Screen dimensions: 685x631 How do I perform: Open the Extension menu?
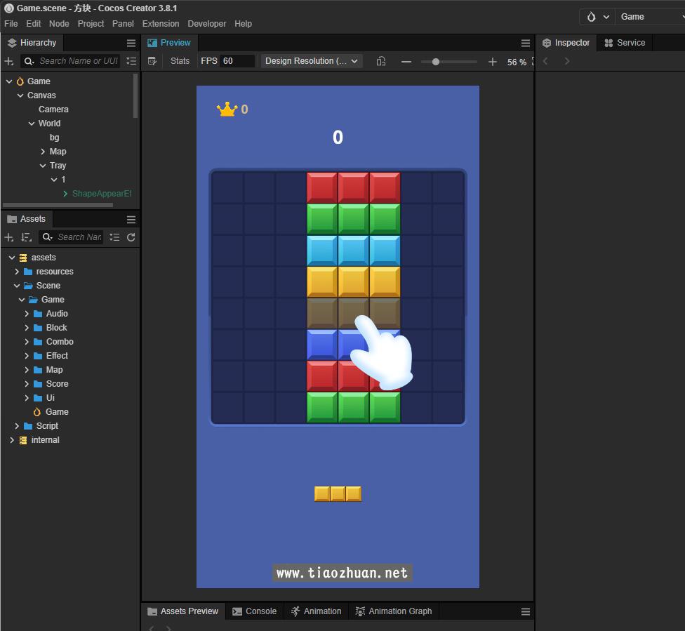click(x=160, y=24)
